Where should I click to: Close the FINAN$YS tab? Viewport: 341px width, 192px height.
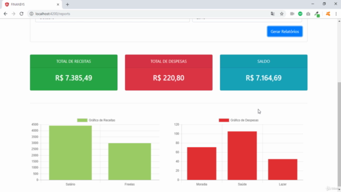(x=58, y=4)
